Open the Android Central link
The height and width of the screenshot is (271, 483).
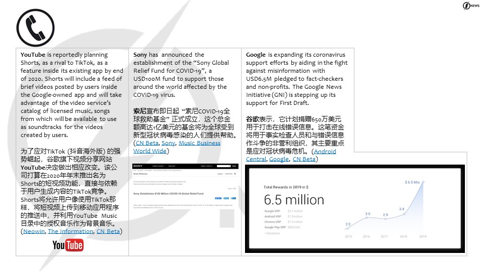pos(291,155)
